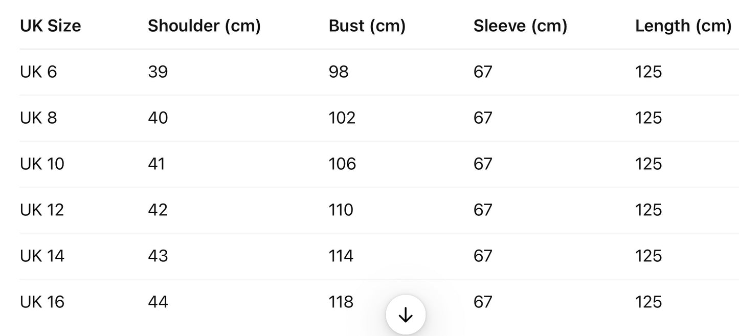The height and width of the screenshot is (336, 739).
Task: Select the UK 6 size row label
Action: [x=38, y=72]
